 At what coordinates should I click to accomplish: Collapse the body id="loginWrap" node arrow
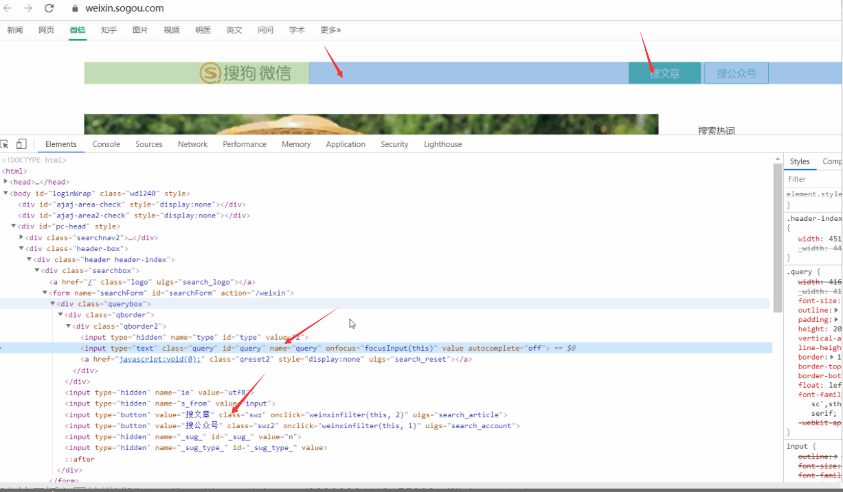[6, 194]
